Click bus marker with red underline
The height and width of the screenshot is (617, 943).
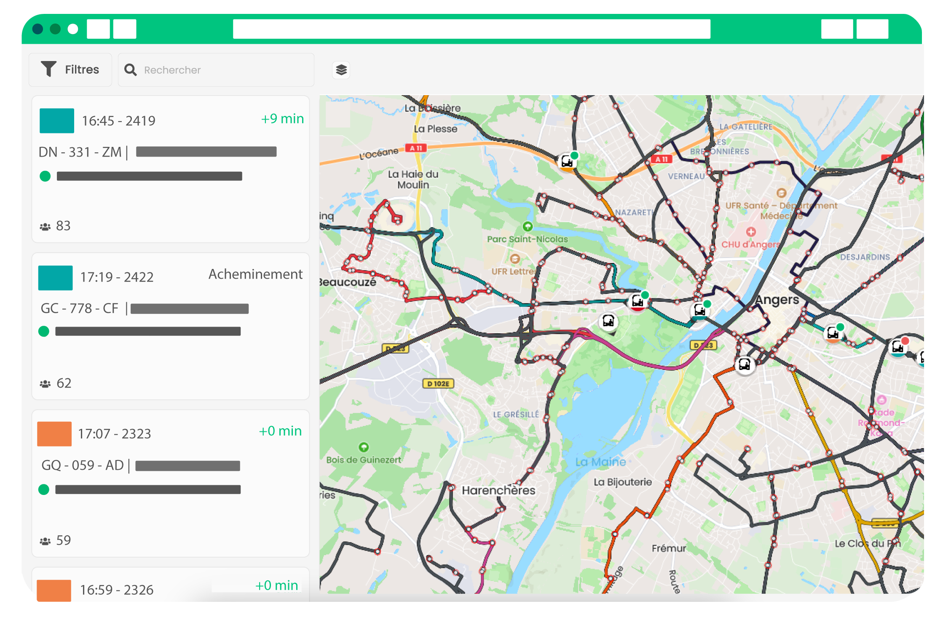[638, 302]
